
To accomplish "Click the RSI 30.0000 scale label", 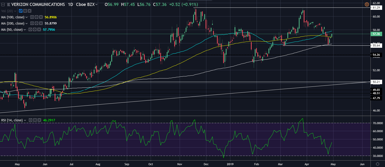I will pyautogui.click(x=377, y=156).
